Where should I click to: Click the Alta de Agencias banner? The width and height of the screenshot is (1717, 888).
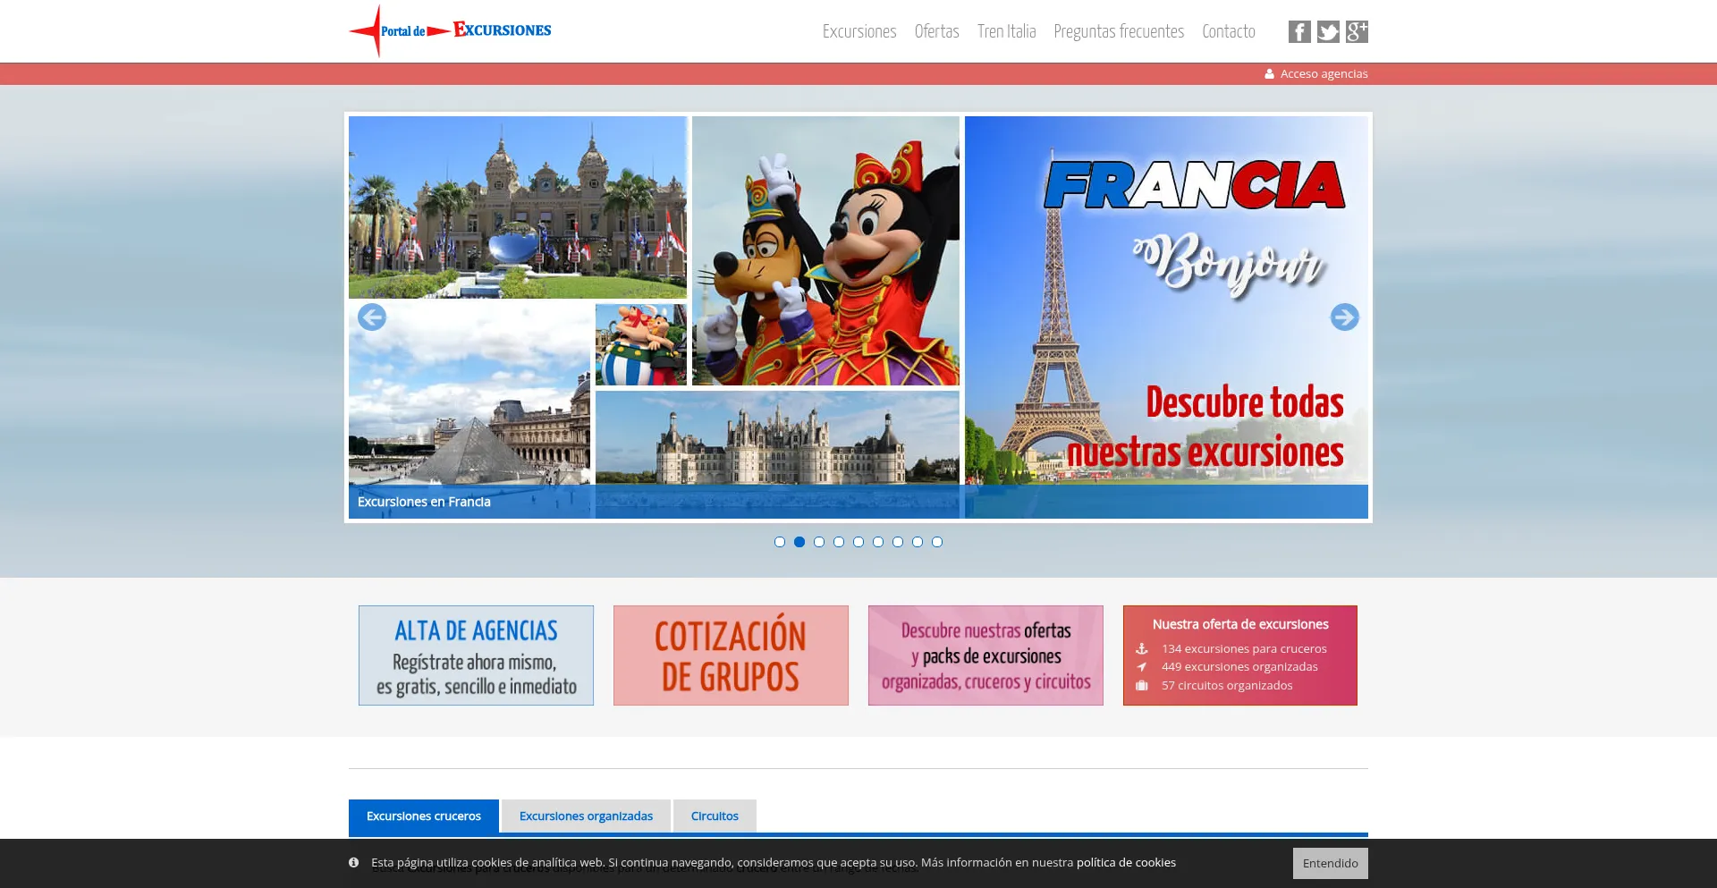pyautogui.click(x=476, y=655)
